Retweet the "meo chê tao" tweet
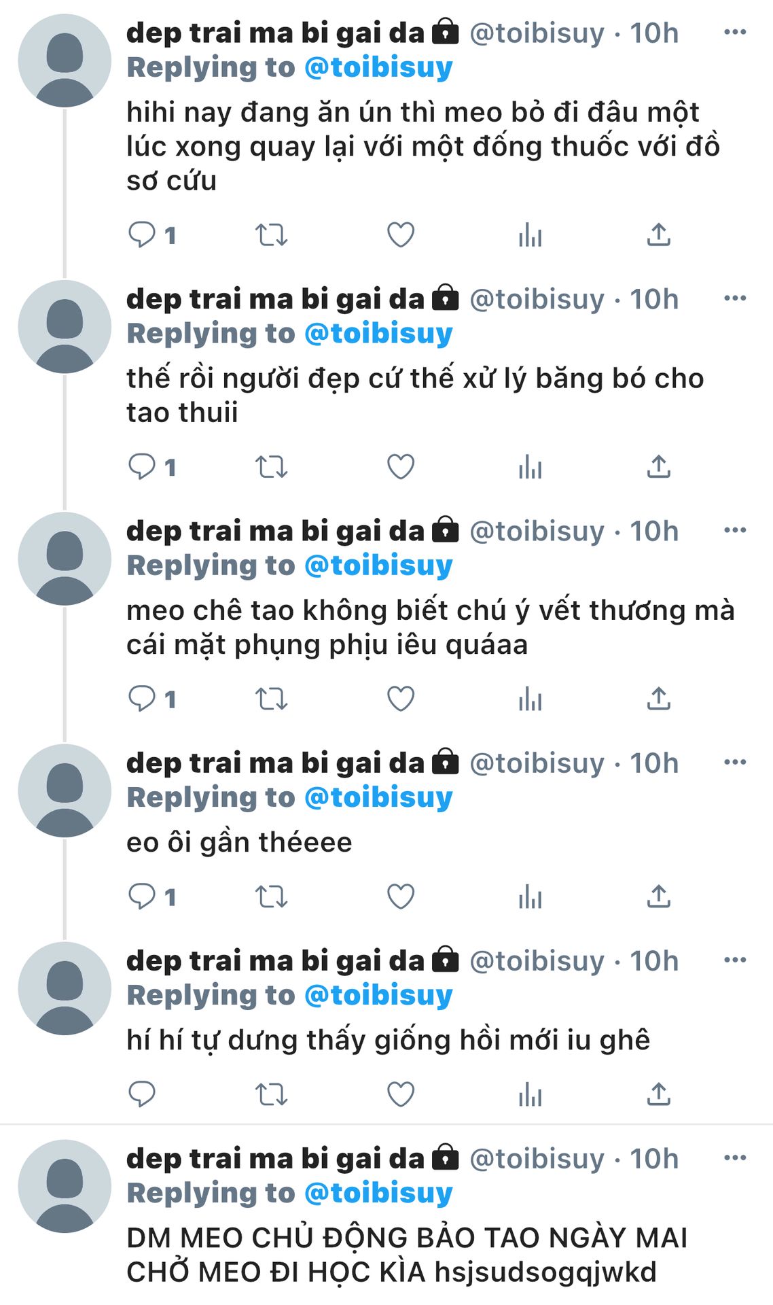This screenshot has height=1305, width=773. tap(271, 699)
